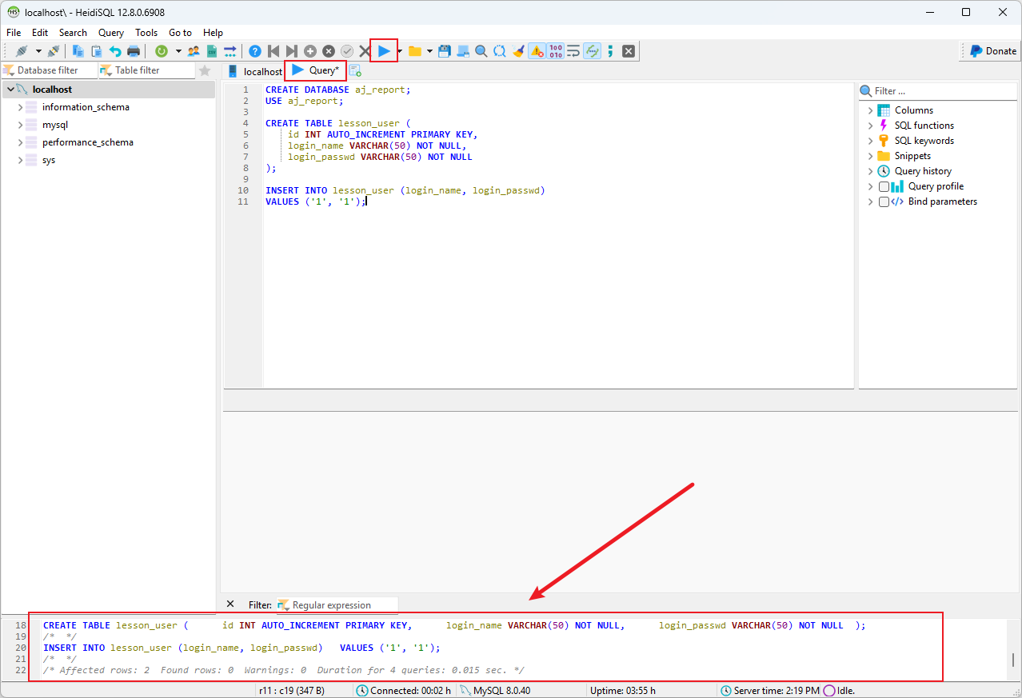This screenshot has height=698, width=1022.
Task: Click the blue Help question mark icon
Action: 255,51
